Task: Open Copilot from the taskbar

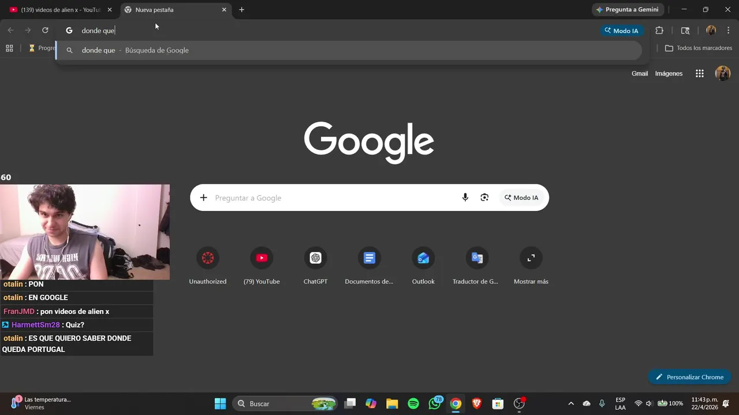Action: 371,403
